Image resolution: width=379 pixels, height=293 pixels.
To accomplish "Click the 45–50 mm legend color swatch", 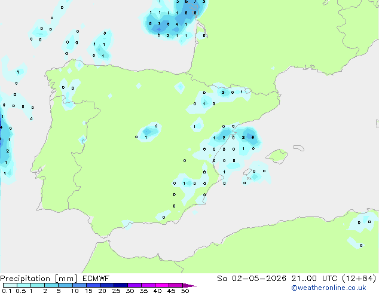I will [176, 285].
